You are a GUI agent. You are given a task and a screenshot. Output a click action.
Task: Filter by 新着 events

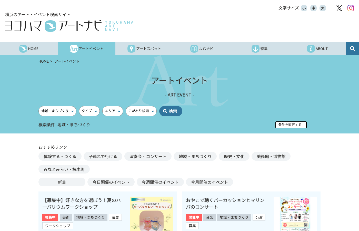62,182
